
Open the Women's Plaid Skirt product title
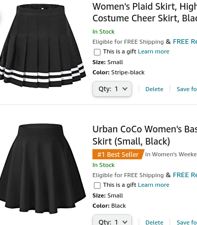pyautogui.click(x=145, y=12)
